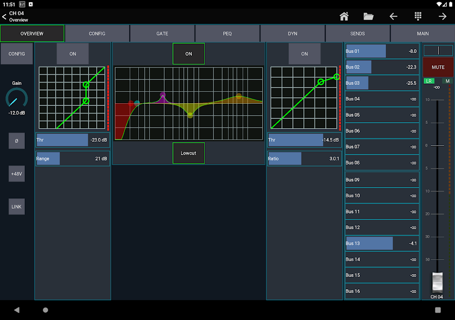This screenshot has width=455, height=320.
Task: Click the Bus 14 send row
Action: coord(382,259)
